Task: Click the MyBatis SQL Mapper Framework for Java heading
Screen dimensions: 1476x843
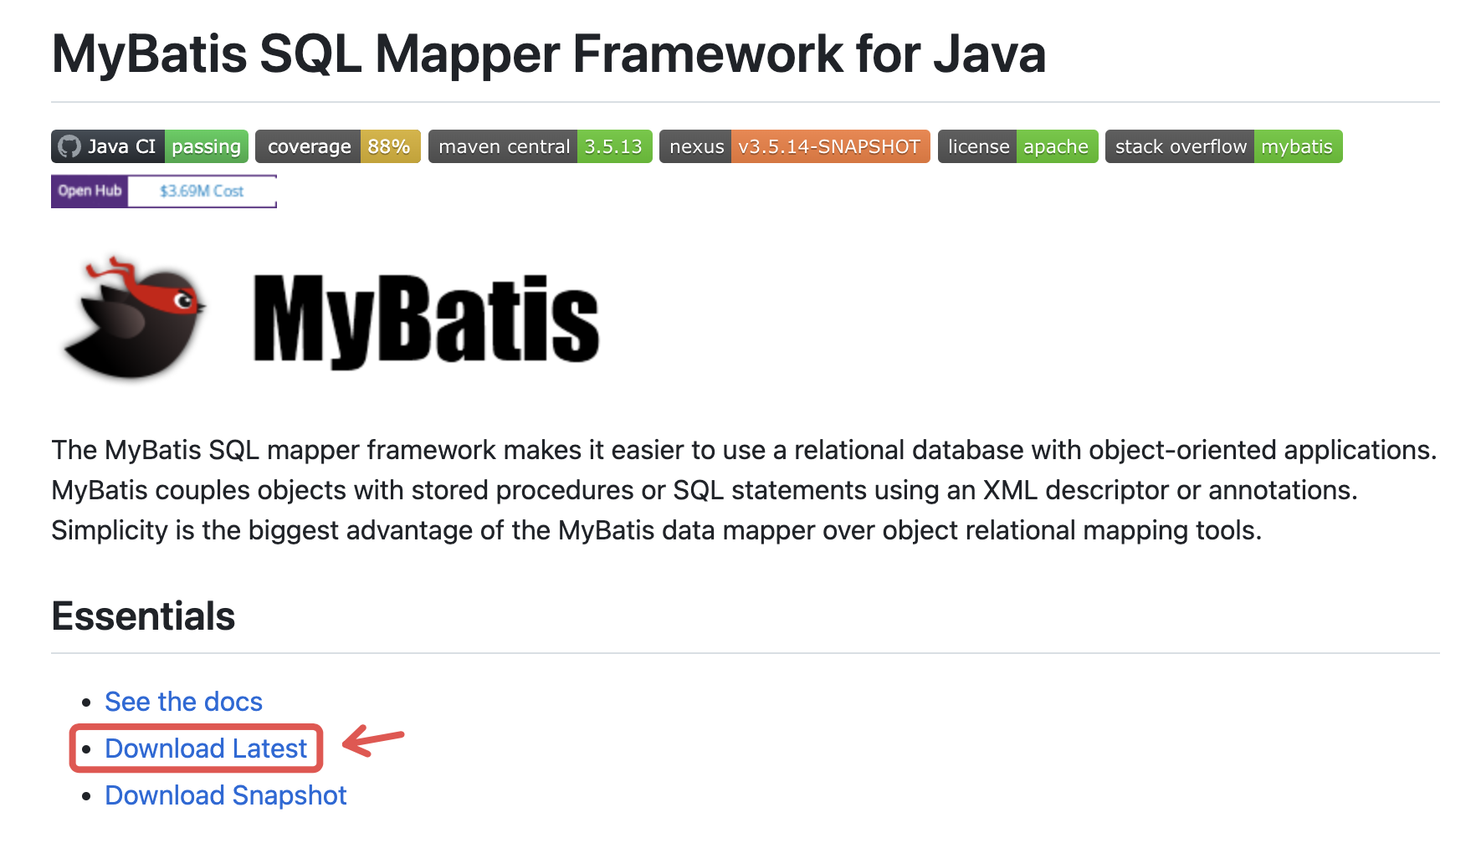Action: (549, 54)
